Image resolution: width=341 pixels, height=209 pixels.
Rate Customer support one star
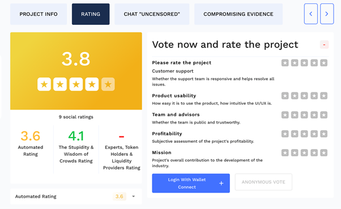click(285, 63)
